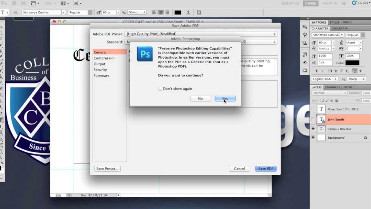This screenshot has height=209, width=371.
Task: Click No in the alert dialog
Action: 200,98
